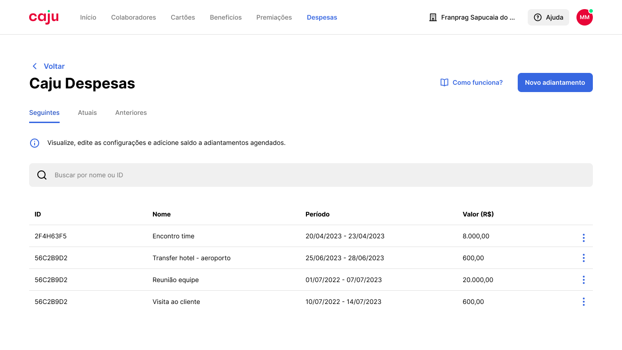Focus the Buscar por nome ou ID field
The height and width of the screenshot is (350, 622).
pos(311,175)
